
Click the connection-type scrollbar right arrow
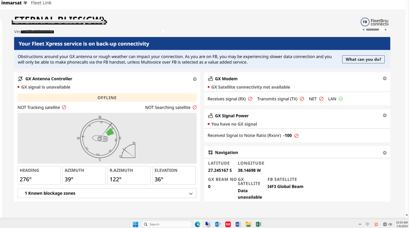(386, 30)
